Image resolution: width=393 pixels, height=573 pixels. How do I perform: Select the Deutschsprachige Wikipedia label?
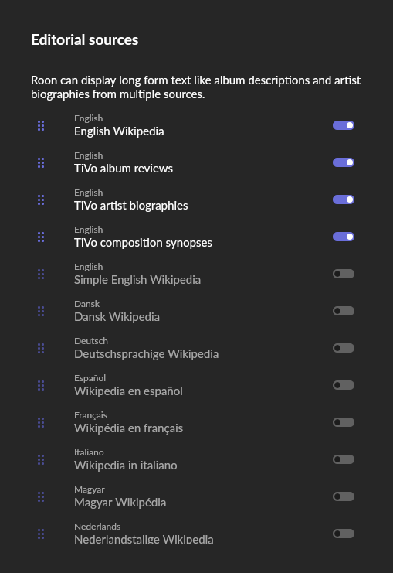point(147,354)
